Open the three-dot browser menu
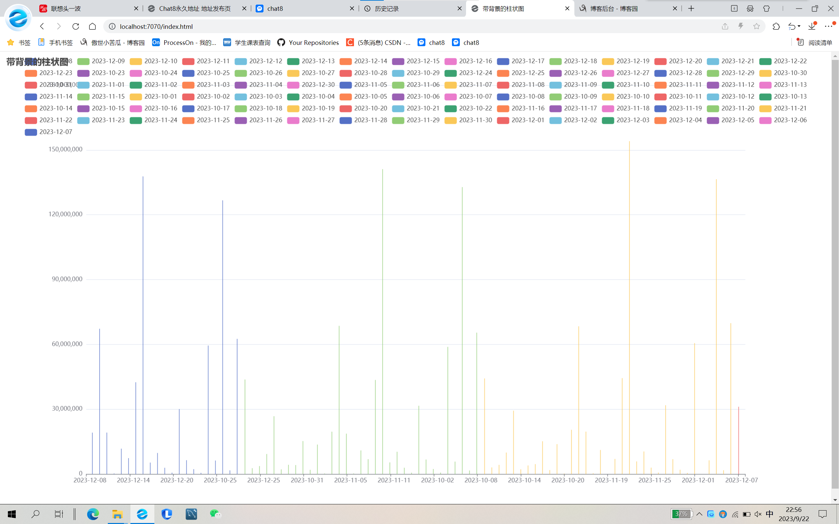This screenshot has height=524, width=839. tap(828, 26)
